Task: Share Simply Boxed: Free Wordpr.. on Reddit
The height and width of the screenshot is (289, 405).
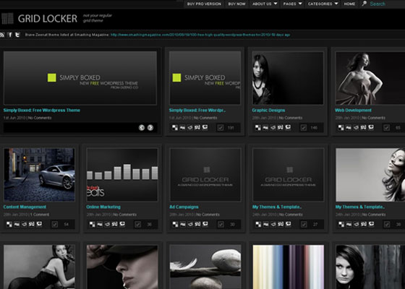Action: click(189, 127)
